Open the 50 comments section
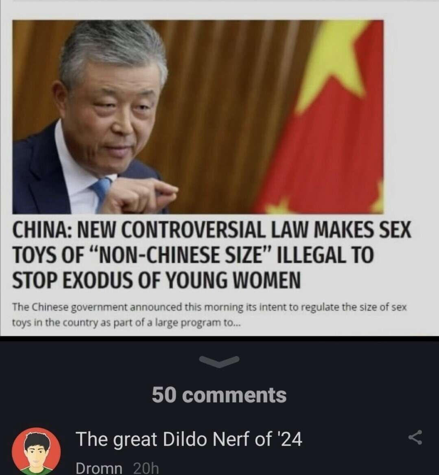Image resolution: width=439 pixels, height=475 pixels. (x=219, y=395)
